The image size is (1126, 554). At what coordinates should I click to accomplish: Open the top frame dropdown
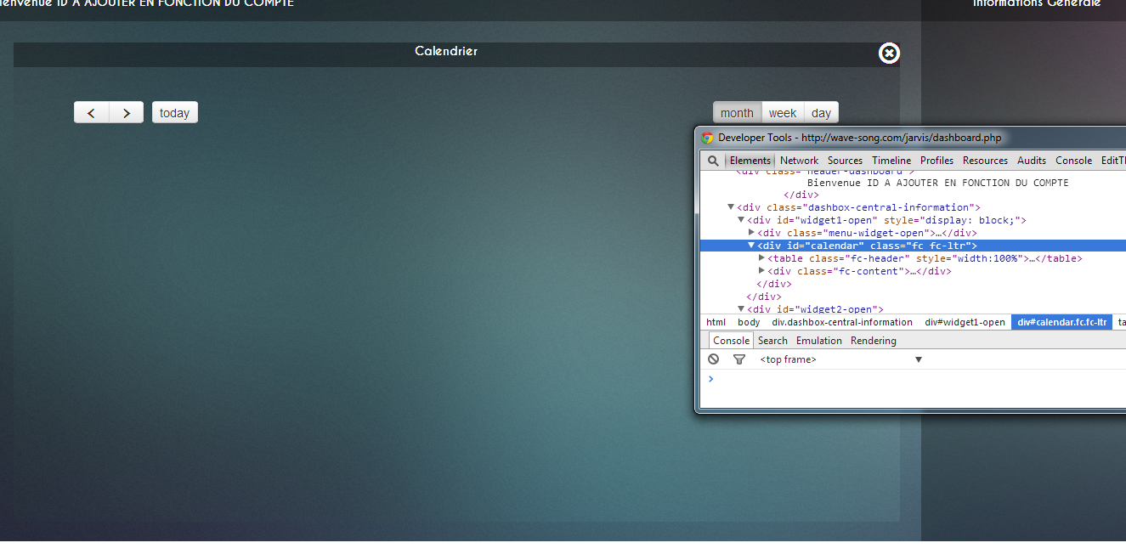[x=918, y=360]
